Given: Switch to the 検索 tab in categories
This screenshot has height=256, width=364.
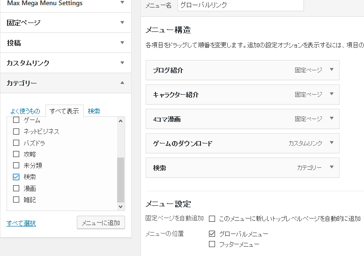Looking at the screenshot, I should tap(94, 111).
